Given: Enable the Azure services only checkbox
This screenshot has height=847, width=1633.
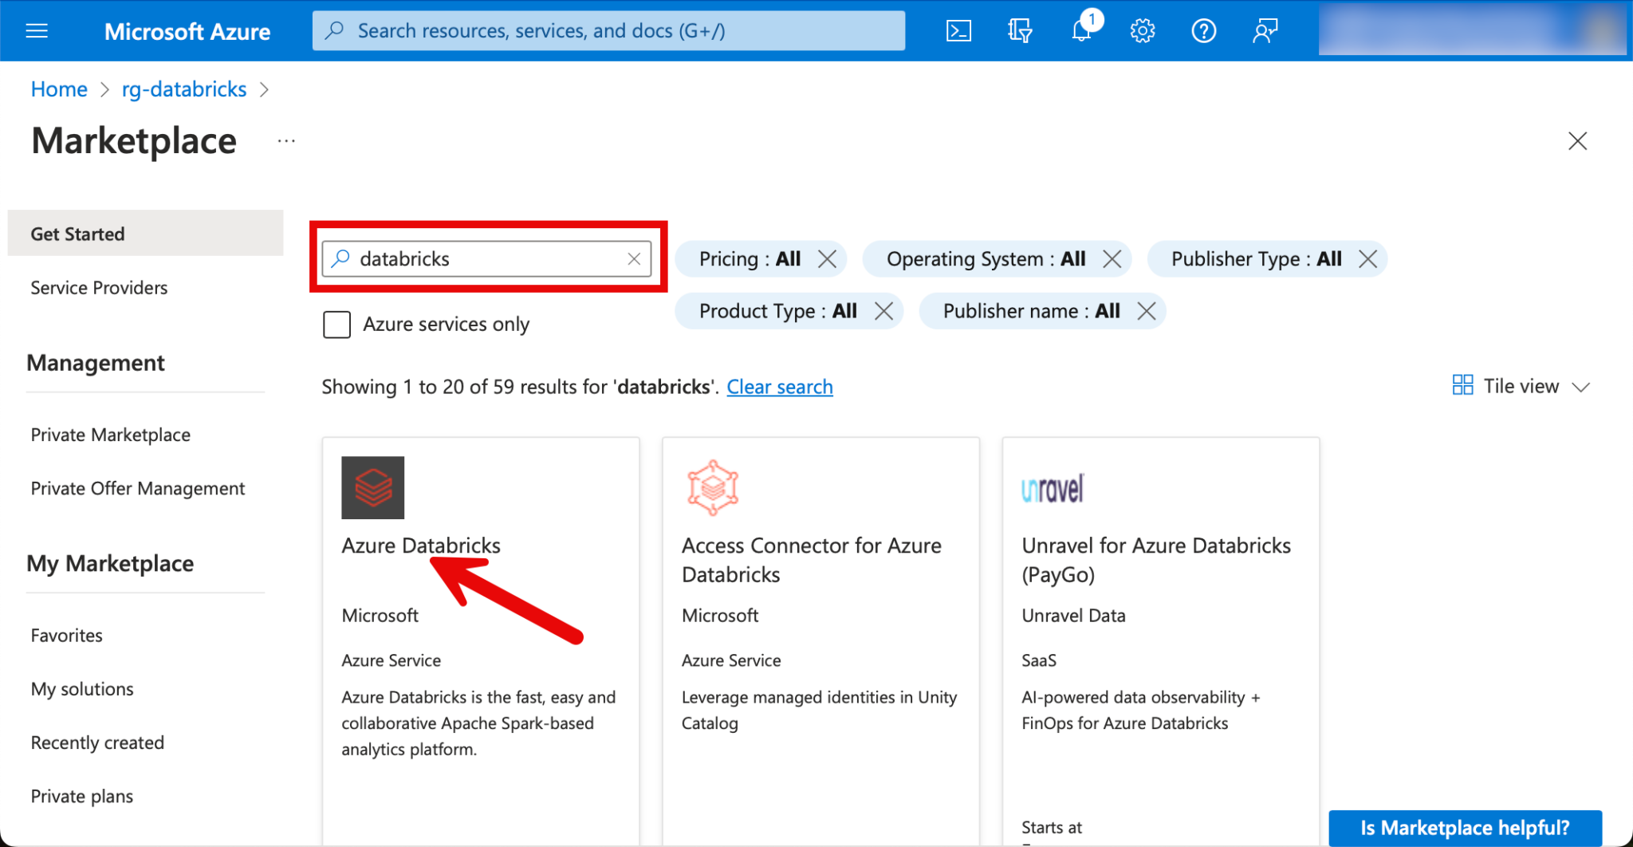Looking at the screenshot, I should tap(336, 325).
